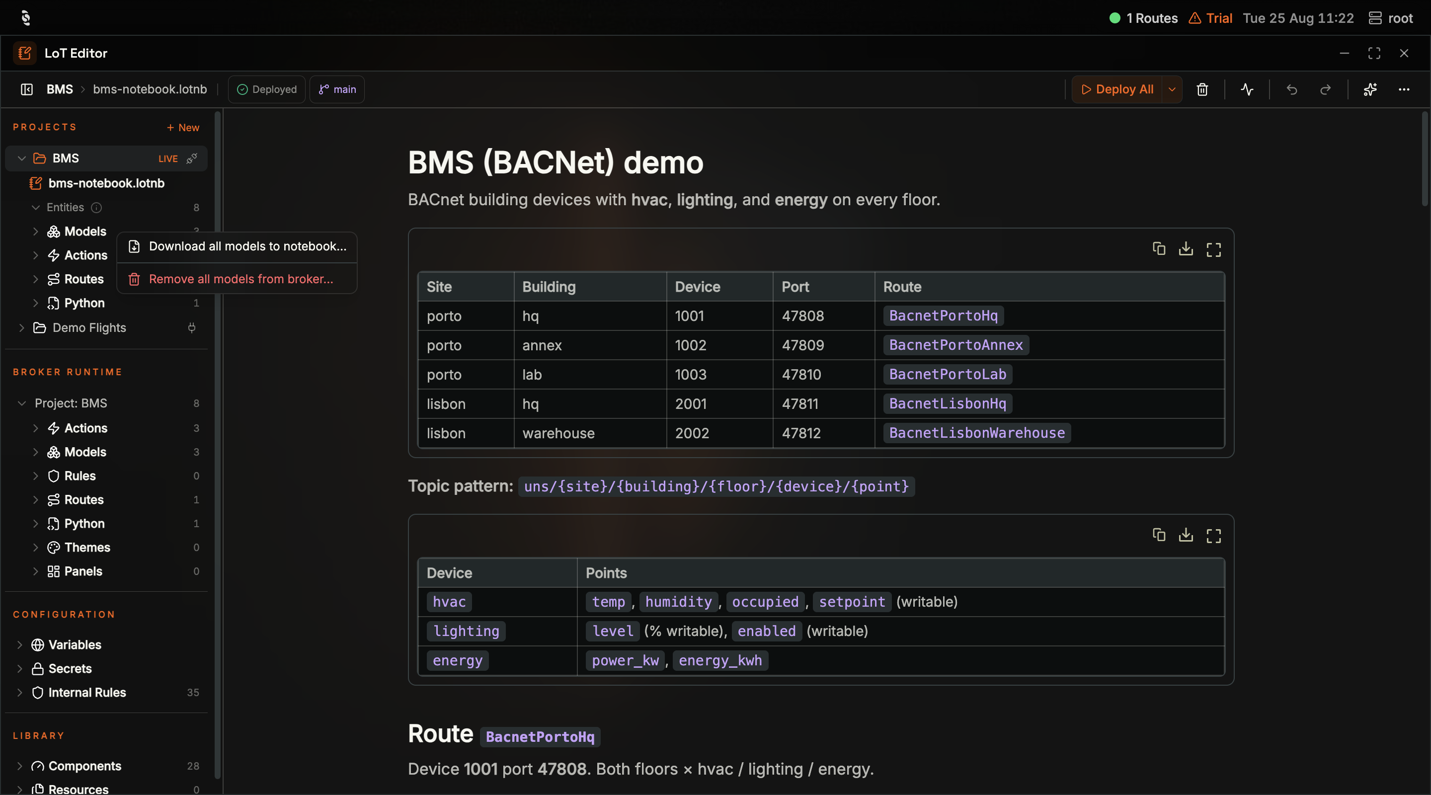
Task: Open the BacnetPortoLab route link
Action: click(x=948, y=375)
